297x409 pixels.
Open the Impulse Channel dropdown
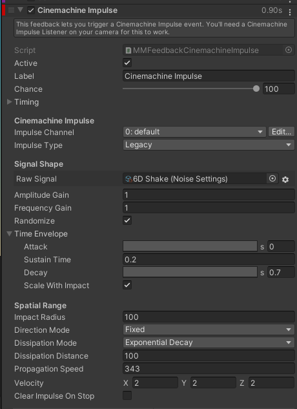pyautogui.click(x=194, y=132)
